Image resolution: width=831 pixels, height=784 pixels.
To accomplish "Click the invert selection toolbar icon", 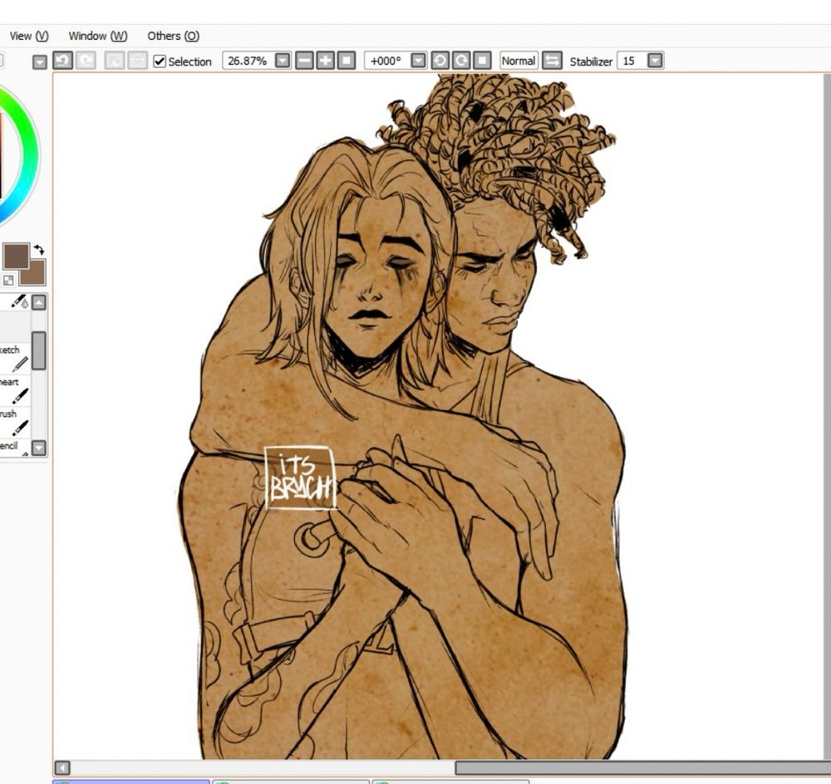I will tap(137, 61).
